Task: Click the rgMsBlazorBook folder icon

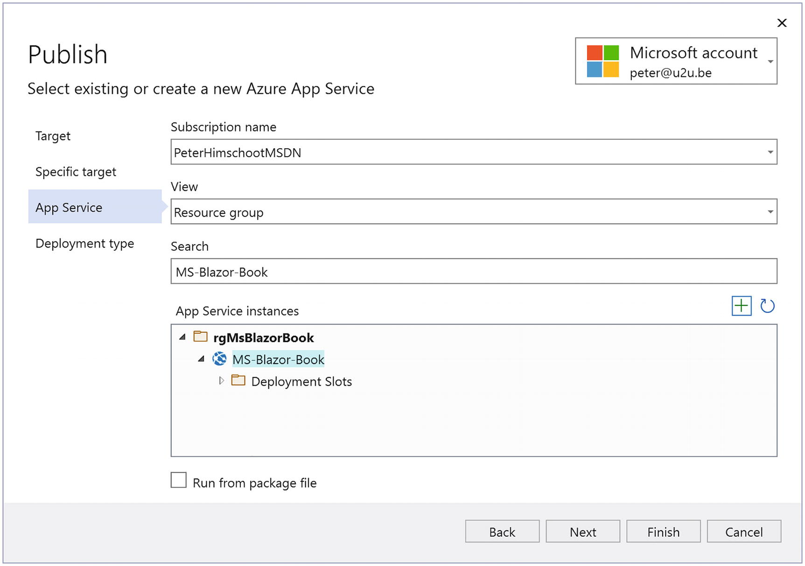Action: click(200, 337)
